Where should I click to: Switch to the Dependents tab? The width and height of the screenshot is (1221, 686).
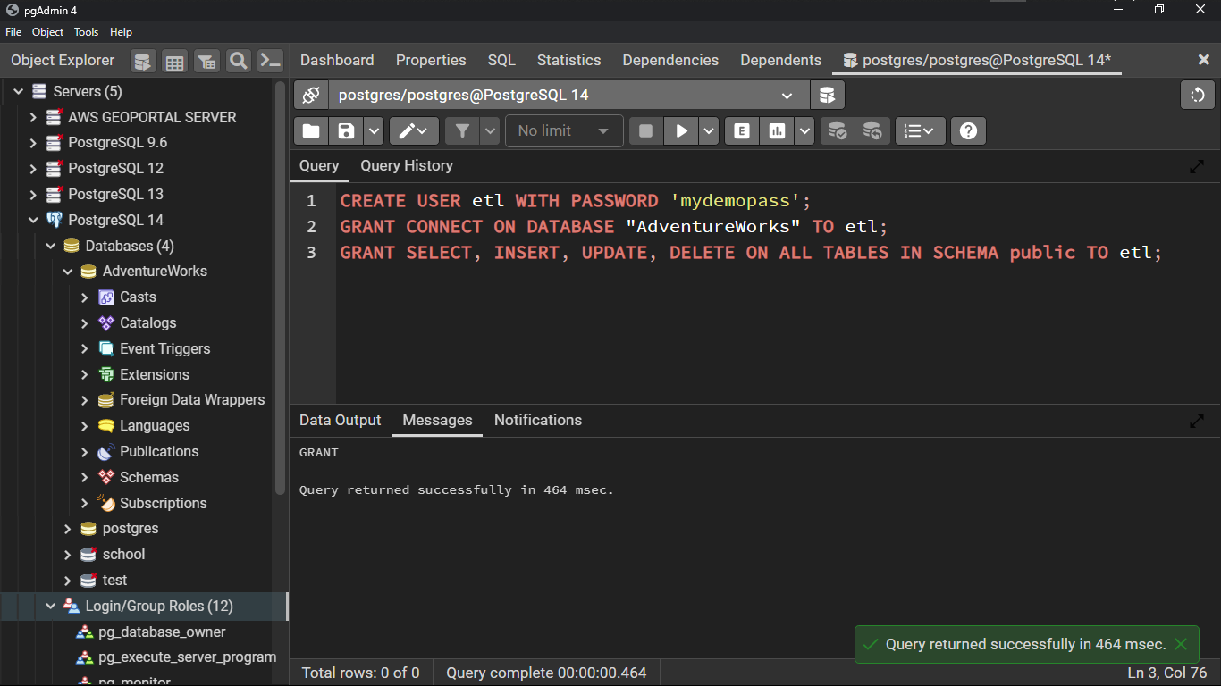point(780,60)
